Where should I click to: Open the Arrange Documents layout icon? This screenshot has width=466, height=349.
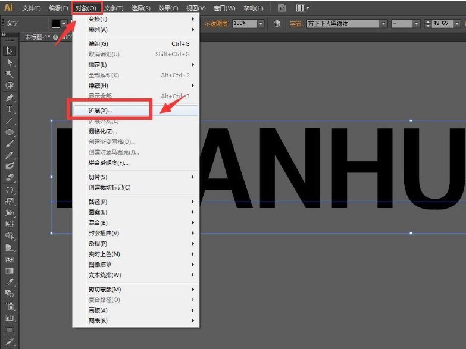[x=303, y=8]
